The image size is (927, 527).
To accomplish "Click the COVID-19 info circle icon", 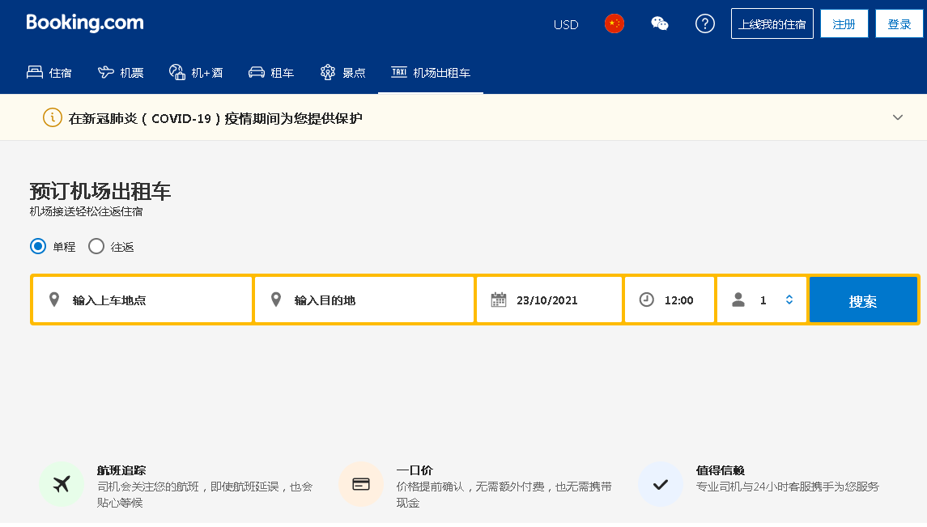I will [53, 117].
